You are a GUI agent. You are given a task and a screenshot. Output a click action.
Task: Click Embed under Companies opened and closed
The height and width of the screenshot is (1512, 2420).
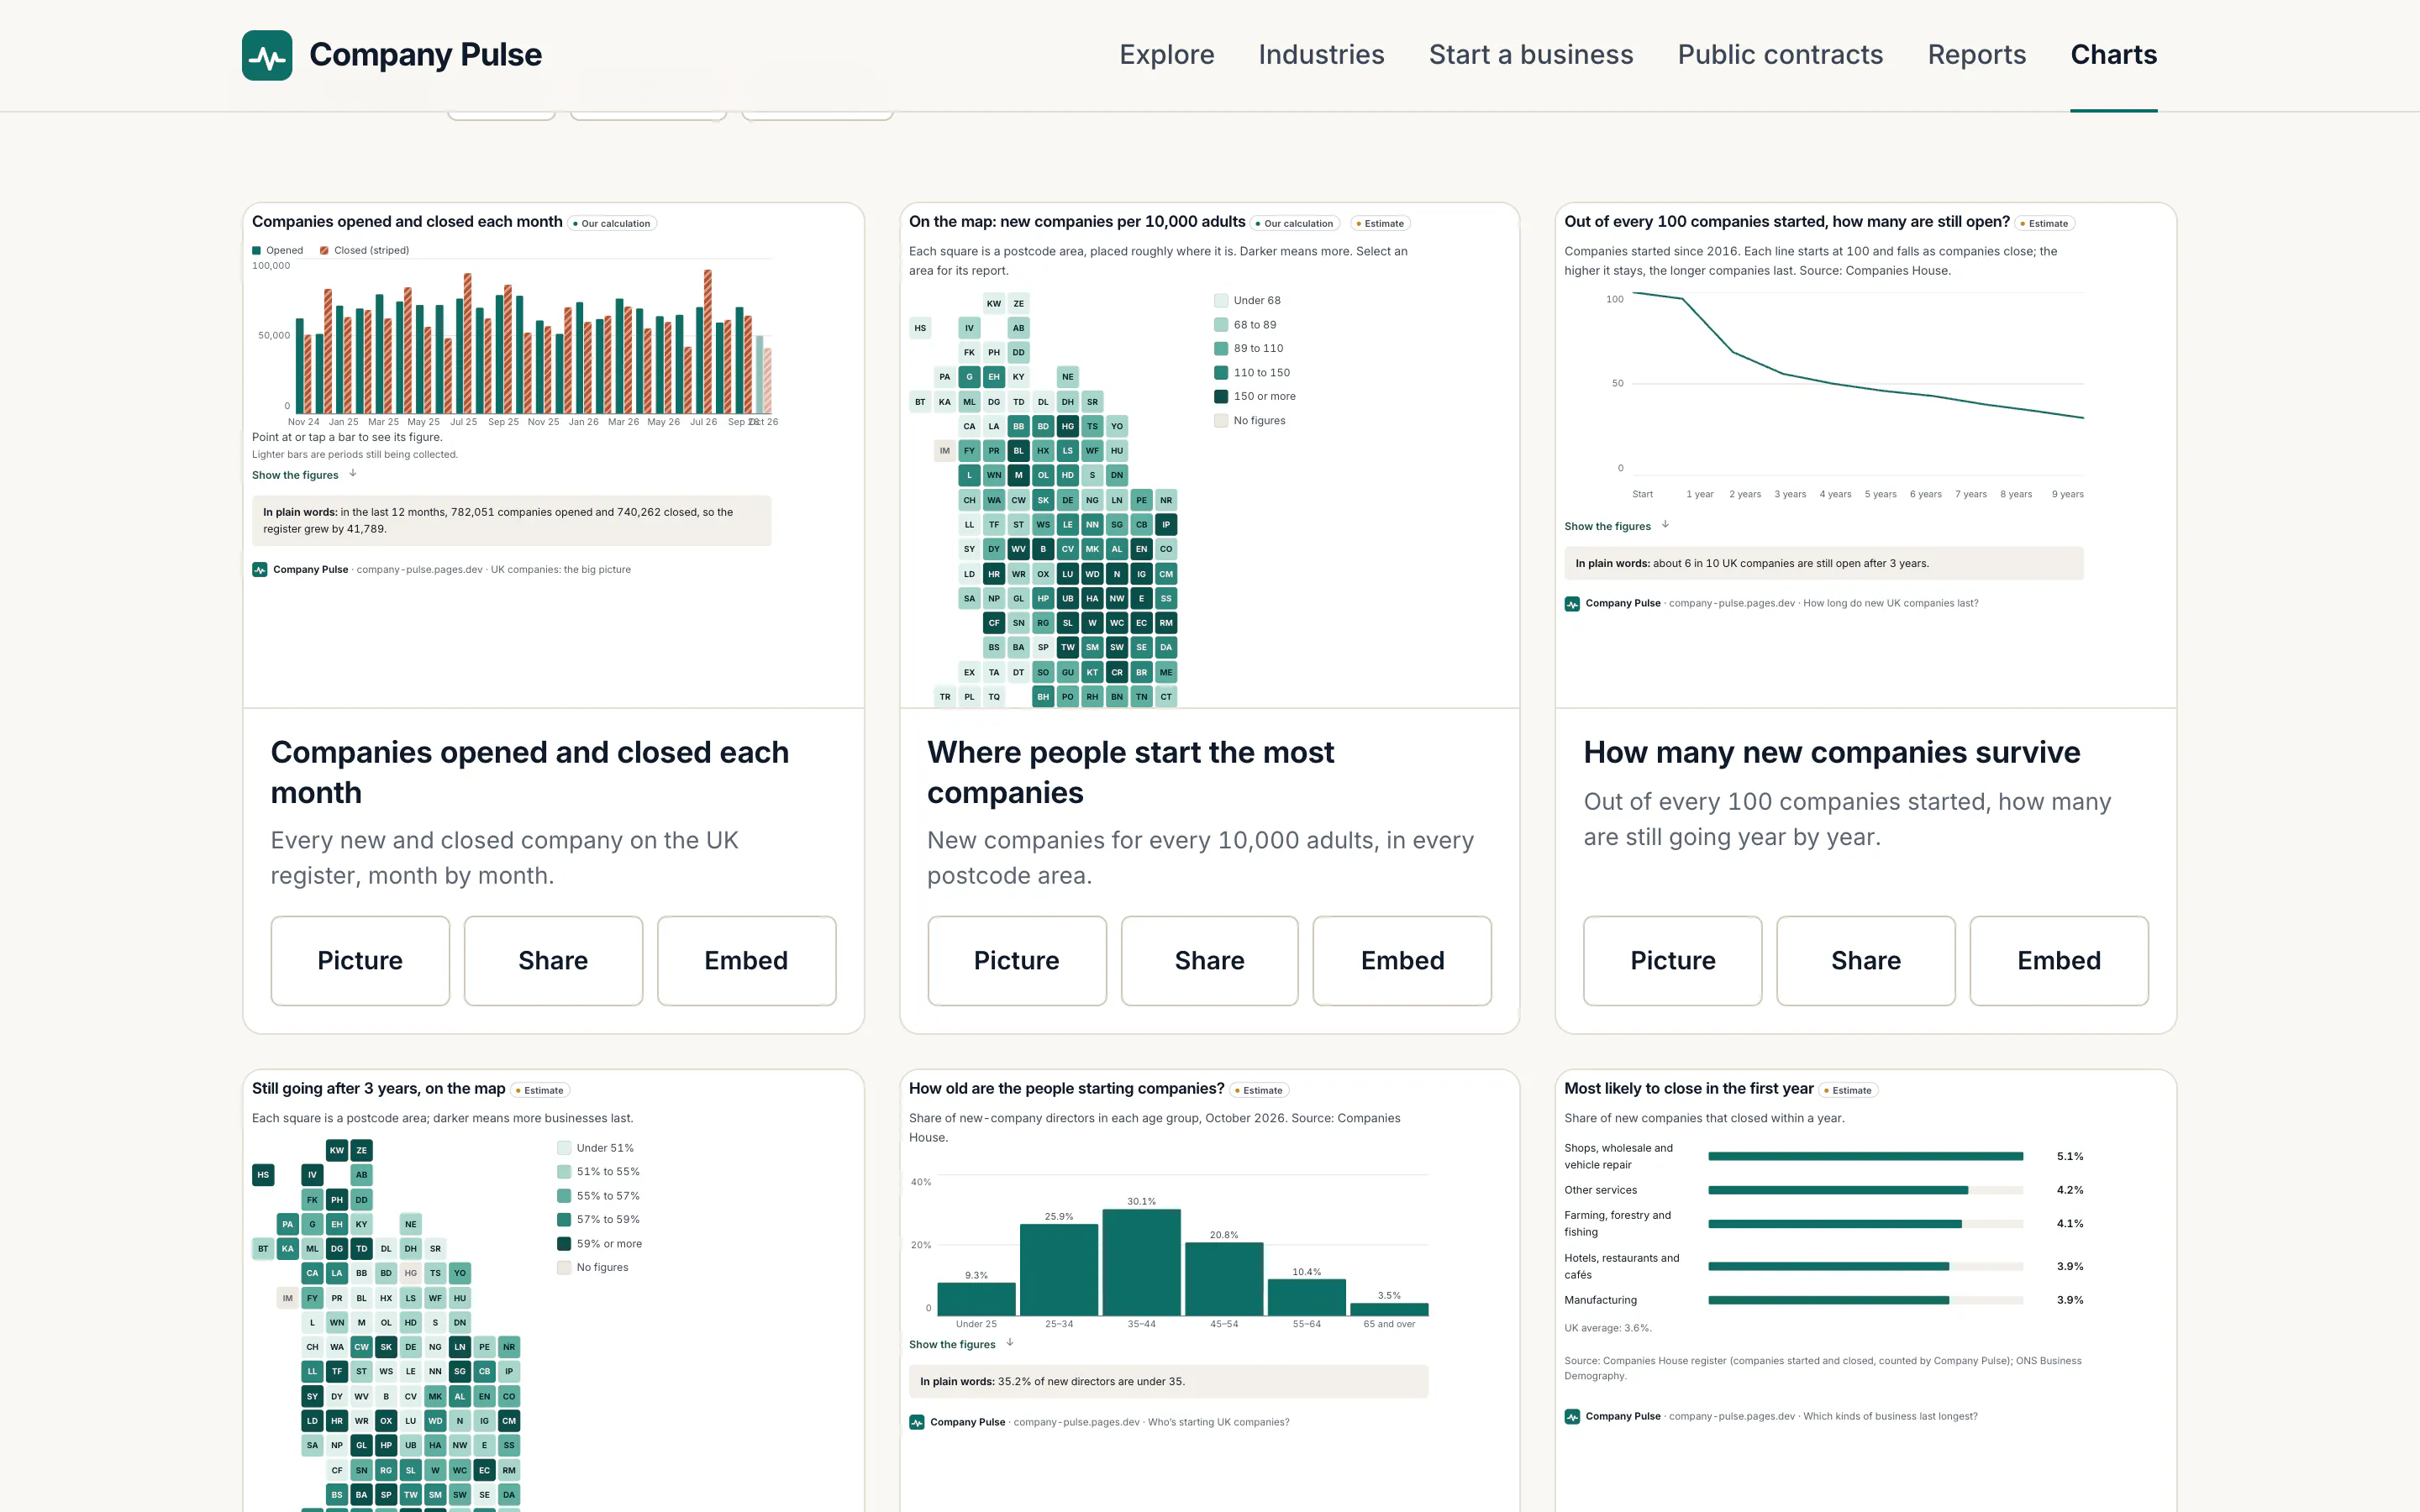tap(746, 960)
